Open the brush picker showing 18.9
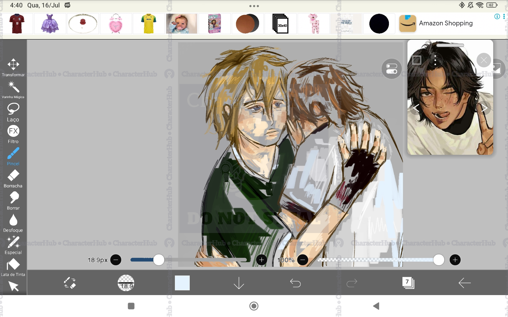 tap(126, 283)
